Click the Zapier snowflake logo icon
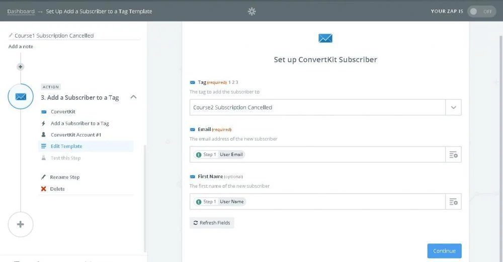The image size is (503, 262). 251,11
